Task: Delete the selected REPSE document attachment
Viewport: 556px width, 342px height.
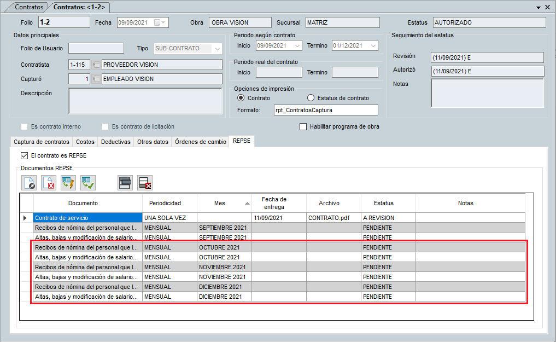Action: point(48,182)
